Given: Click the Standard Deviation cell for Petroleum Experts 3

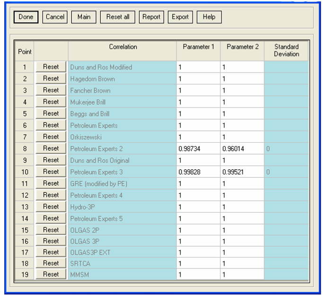Looking at the screenshot, I should coord(286,172).
